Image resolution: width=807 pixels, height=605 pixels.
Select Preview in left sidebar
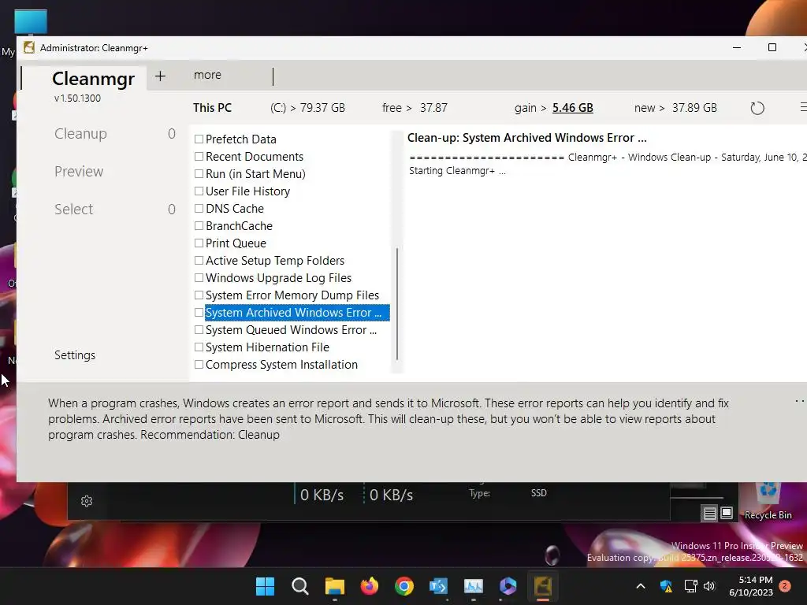(79, 171)
